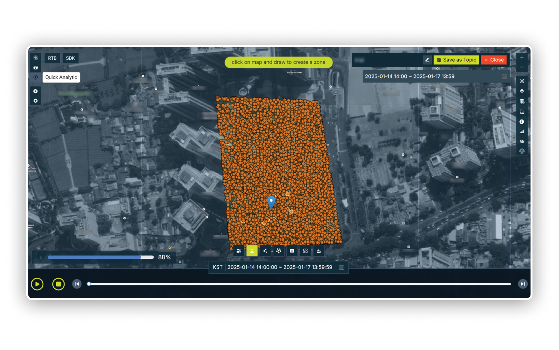Start playback with the play button
This screenshot has width=559, height=350.
tap(37, 284)
